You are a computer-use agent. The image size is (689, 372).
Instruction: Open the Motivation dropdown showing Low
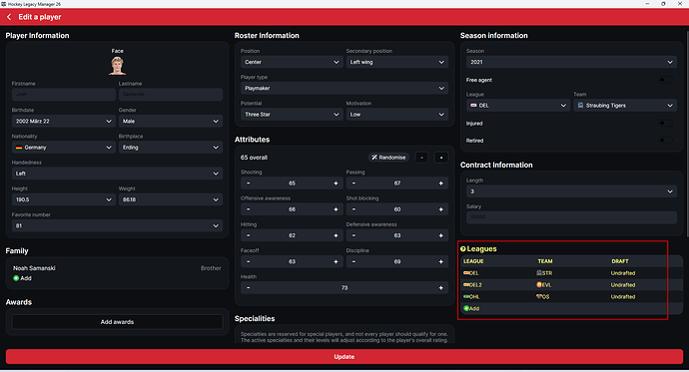[x=397, y=114]
